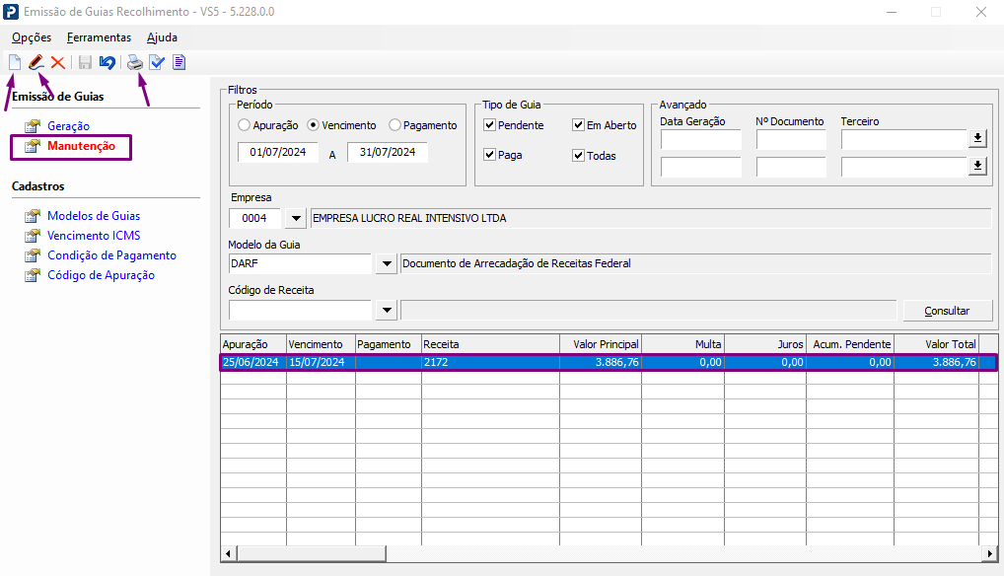The image size is (1004, 576).
Task: Click the Printer toolbar icon
Action: (134, 62)
